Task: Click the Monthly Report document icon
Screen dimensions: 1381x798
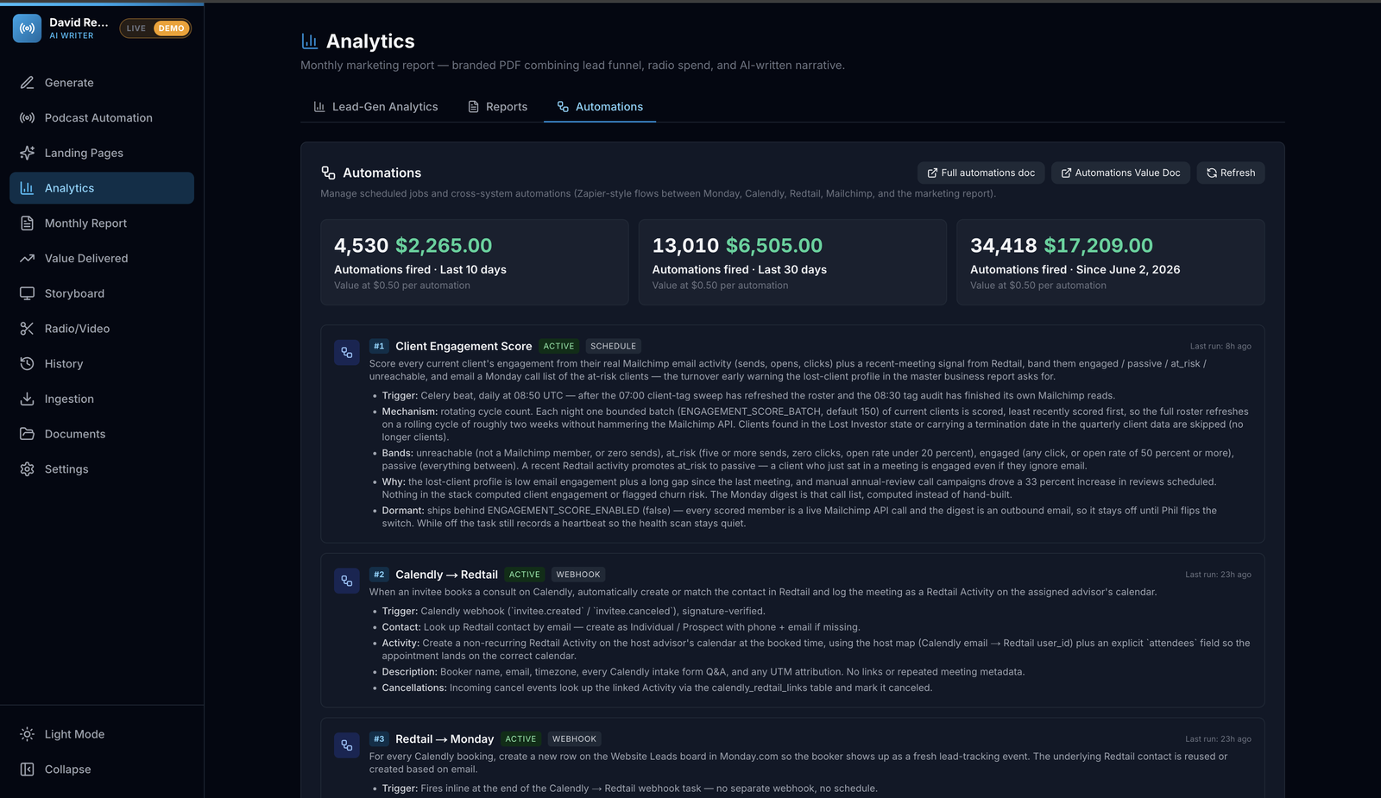Action: [x=27, y=223]
